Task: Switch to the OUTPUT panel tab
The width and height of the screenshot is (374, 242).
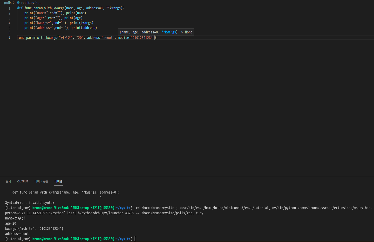Action: point(23,181)
